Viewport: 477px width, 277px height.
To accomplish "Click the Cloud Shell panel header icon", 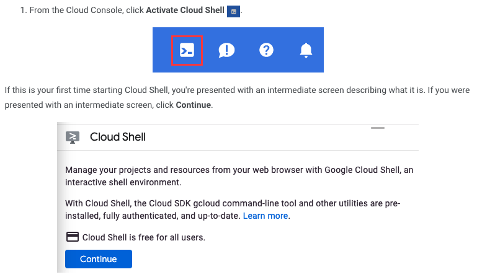I will coord(73,137).
